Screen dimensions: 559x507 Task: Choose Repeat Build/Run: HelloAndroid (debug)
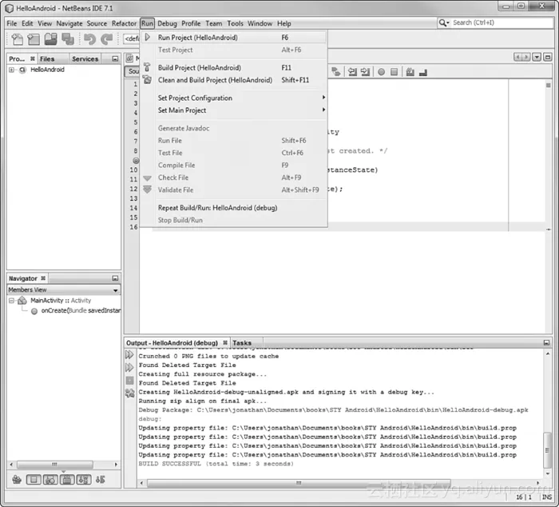(x=217, y=208)
